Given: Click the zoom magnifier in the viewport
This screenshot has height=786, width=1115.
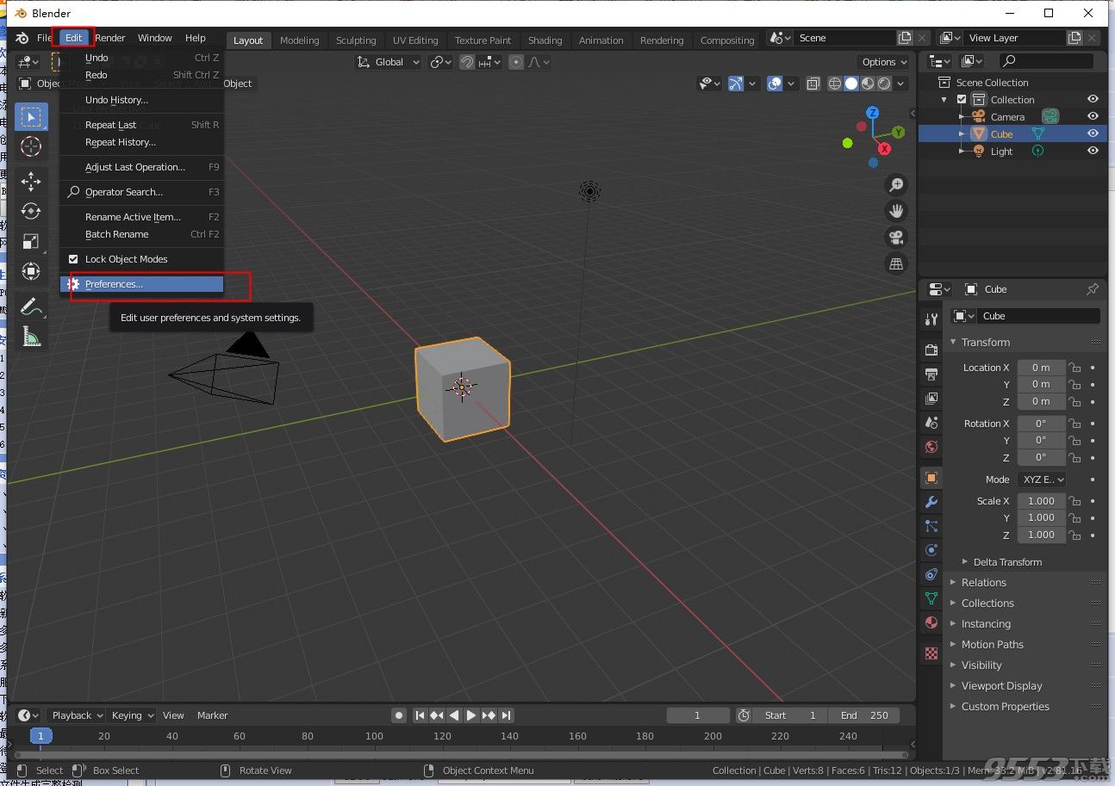Looking at the screenshot, I should [896, 185].
